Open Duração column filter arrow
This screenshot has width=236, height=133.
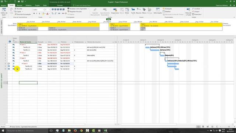46,42
